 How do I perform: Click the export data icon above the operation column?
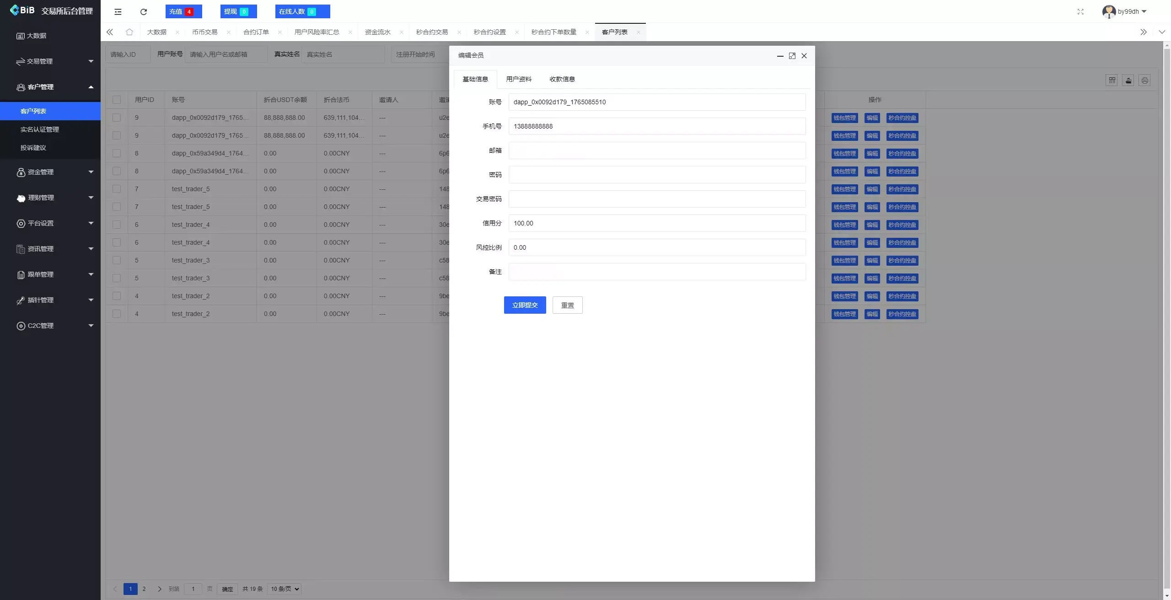click(1128, 80)
